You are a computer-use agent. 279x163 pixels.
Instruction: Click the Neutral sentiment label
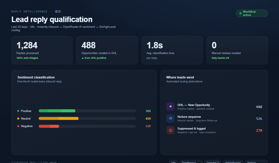[x=26, y=119]
